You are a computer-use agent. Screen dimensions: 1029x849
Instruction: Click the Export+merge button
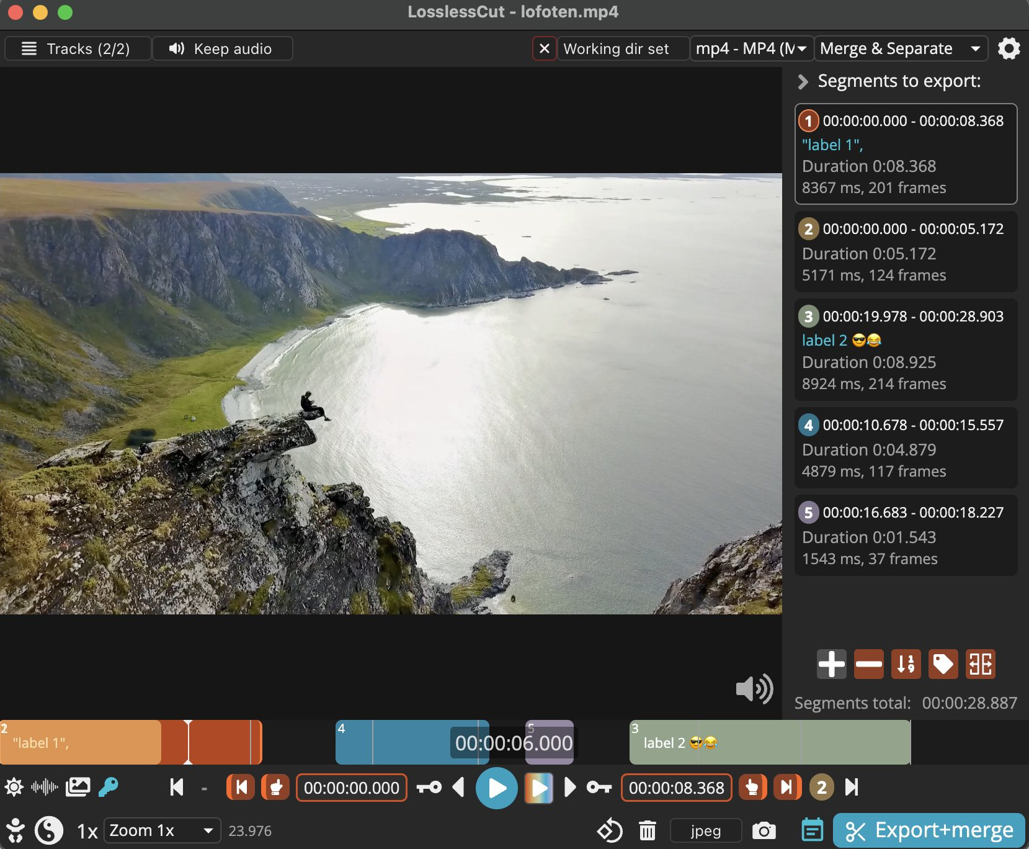(x=929, y=830)
